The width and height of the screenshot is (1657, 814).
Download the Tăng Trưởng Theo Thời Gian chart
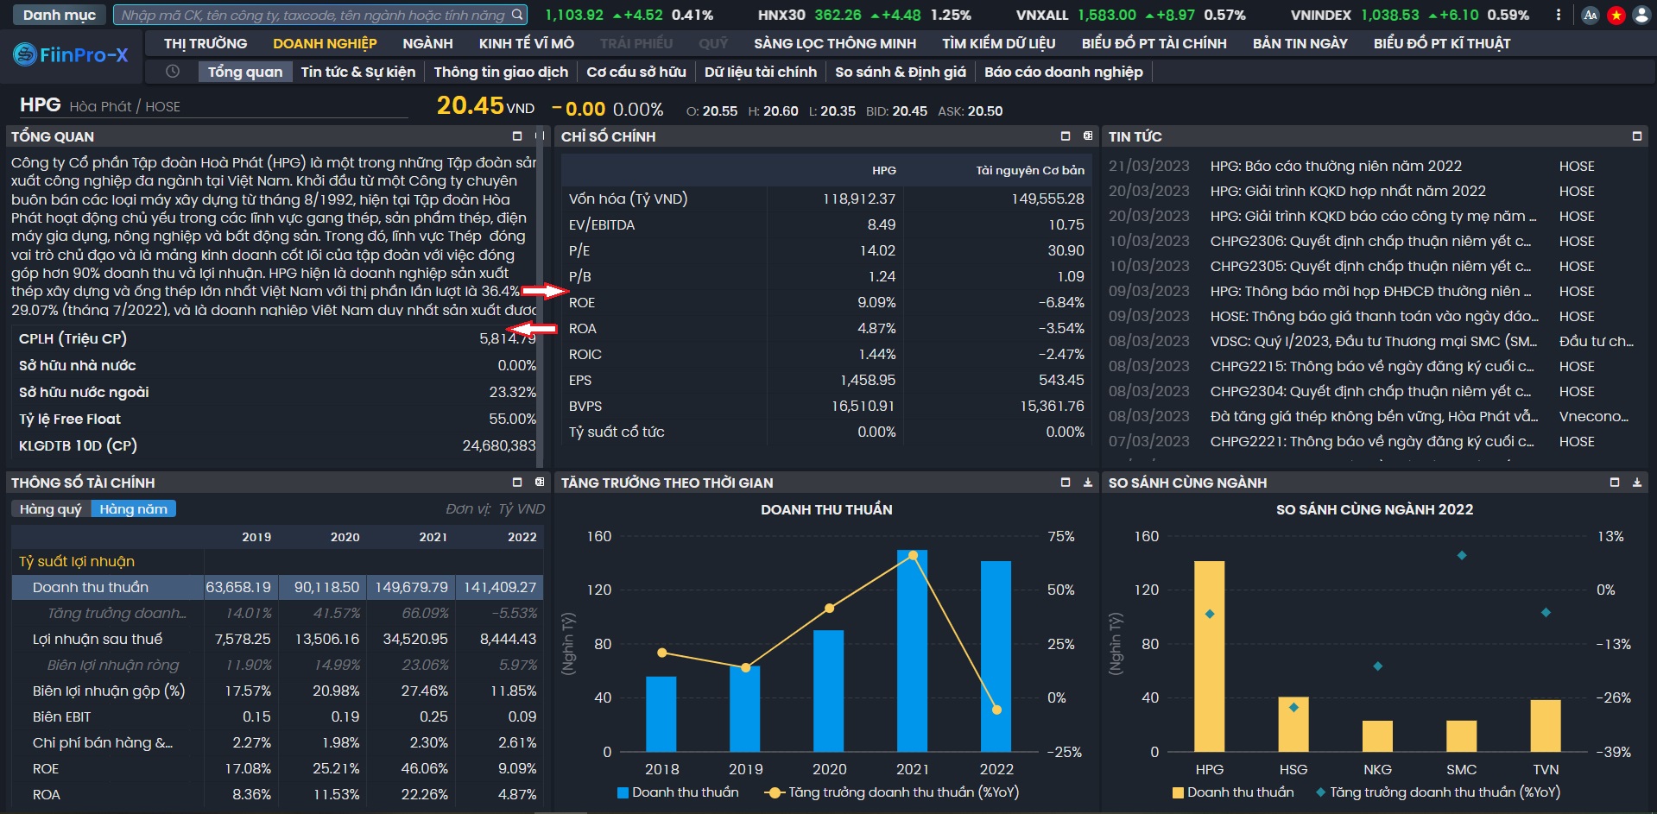(1088, 483)
